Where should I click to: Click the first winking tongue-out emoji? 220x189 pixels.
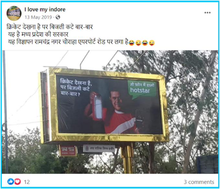[138, 43]
